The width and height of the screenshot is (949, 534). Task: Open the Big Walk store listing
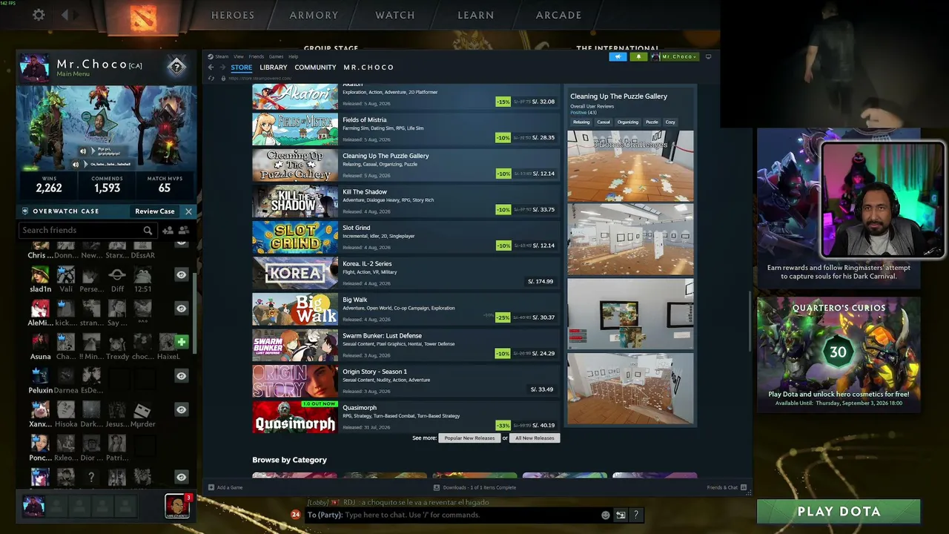click(x=406, y=309)
